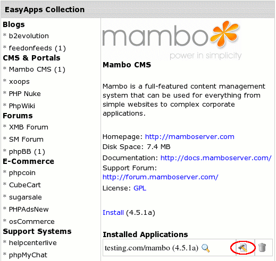Viewport: 276px width, 261px height.
Task: Open osCommerce in the sidebar
Action: (x=32, y=222)
